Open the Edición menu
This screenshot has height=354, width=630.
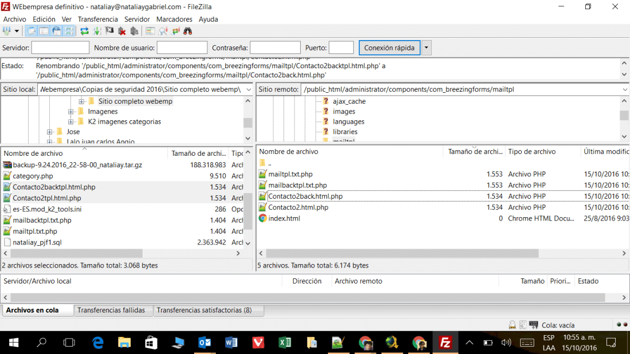[44, 19]
